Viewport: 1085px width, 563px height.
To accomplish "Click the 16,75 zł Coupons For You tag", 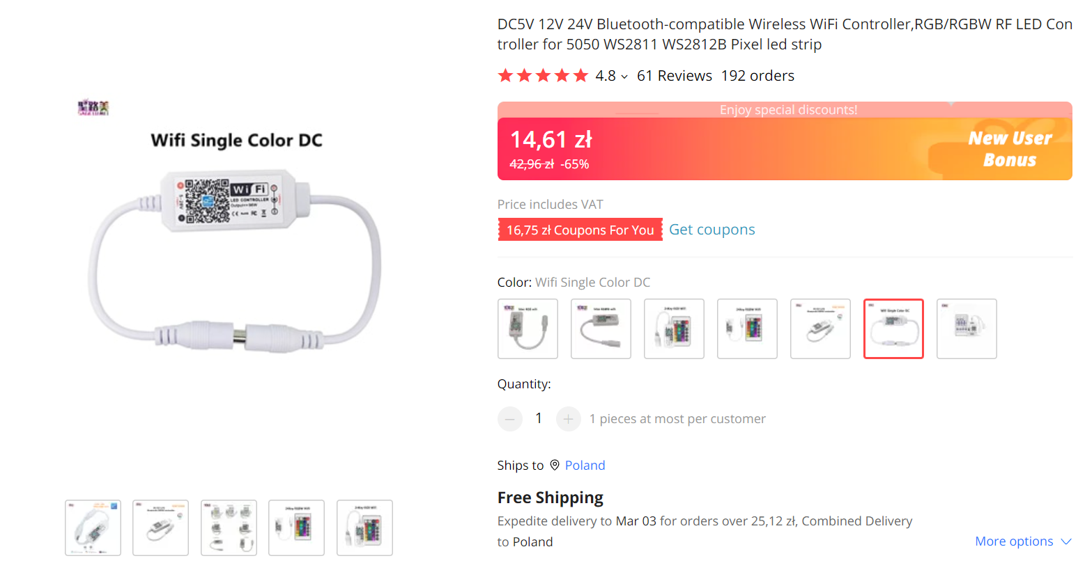I will 580,230.
